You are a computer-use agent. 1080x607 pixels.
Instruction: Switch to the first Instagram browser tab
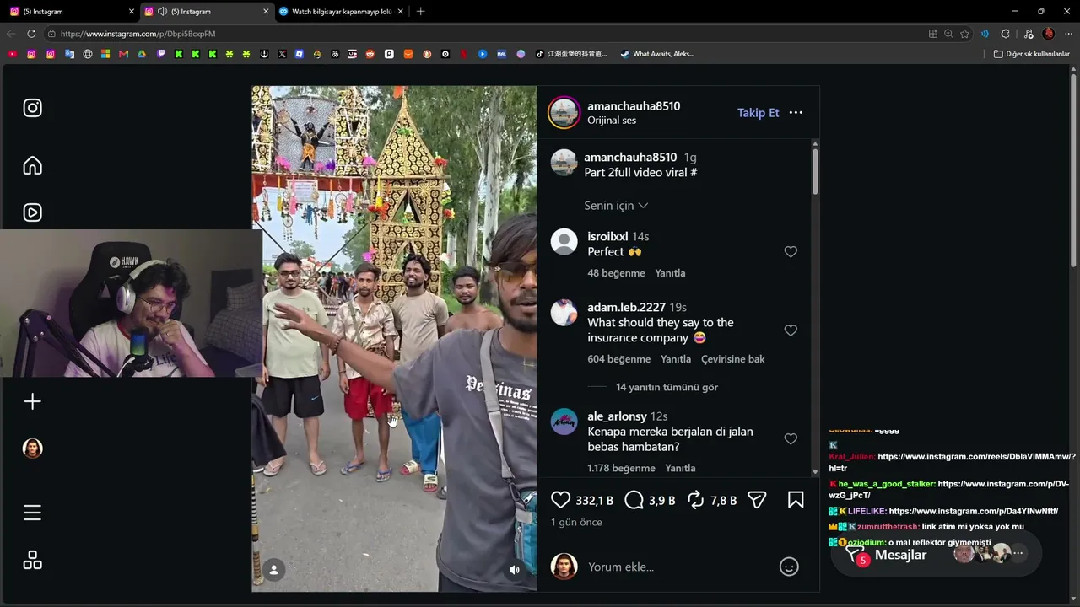tap(72, 12)
